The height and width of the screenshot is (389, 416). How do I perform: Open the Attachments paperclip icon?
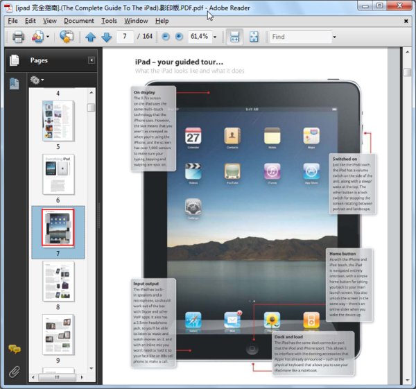pyautogui.click(x=15, y=372)
